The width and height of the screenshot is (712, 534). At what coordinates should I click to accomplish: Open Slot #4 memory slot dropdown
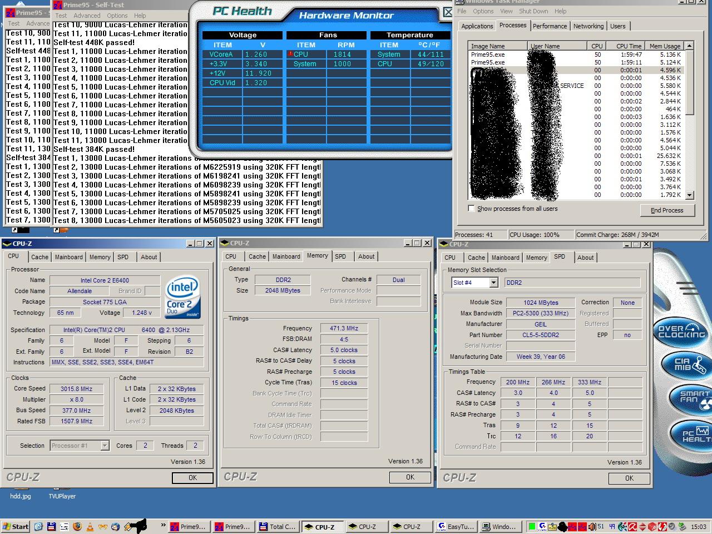474,283
